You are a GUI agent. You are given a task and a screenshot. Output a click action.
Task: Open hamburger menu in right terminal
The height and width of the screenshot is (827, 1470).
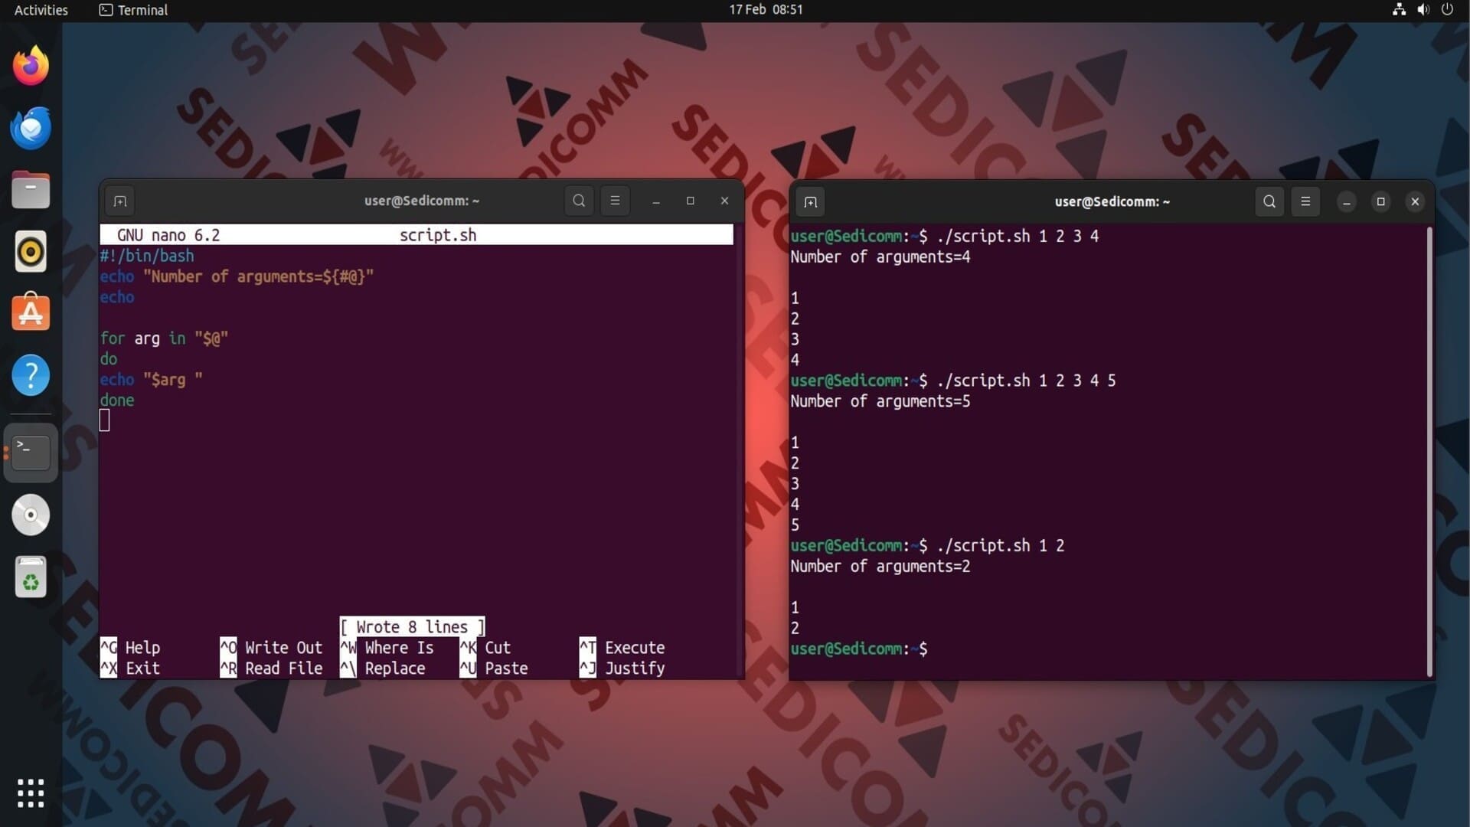coord(1305,201)
